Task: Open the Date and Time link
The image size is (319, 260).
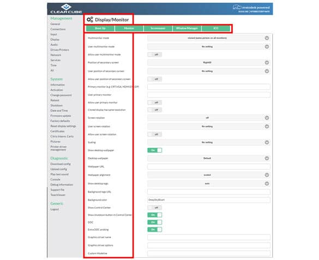Action: [x=59, y=110]
